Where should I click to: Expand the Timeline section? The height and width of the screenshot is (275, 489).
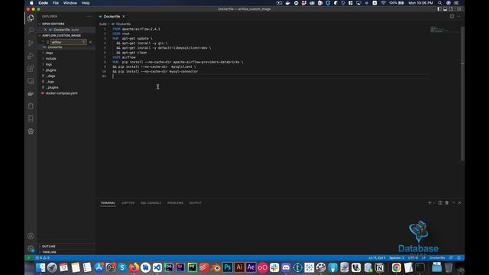[49, 252]
